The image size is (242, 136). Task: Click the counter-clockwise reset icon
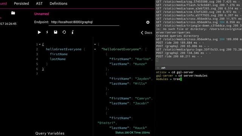(x=64, y=32)
